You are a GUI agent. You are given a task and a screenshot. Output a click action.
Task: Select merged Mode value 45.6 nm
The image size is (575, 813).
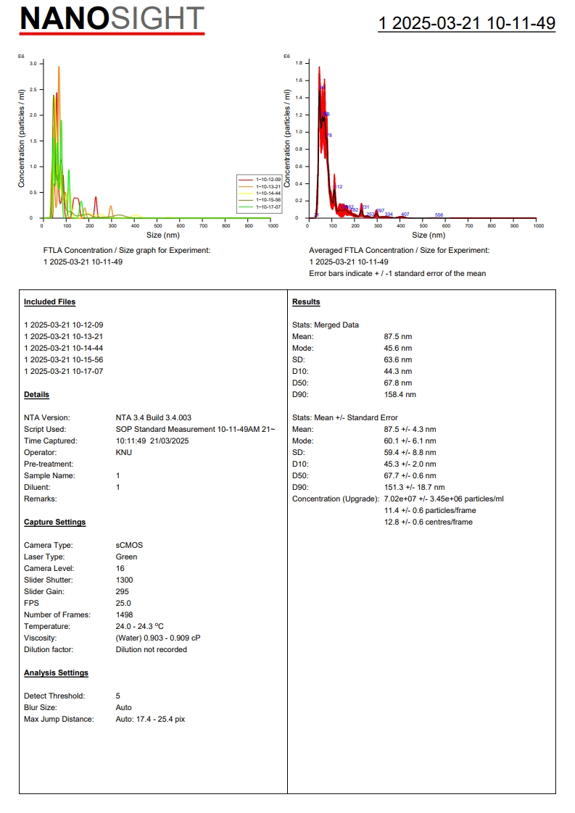(x=398, y=349)
